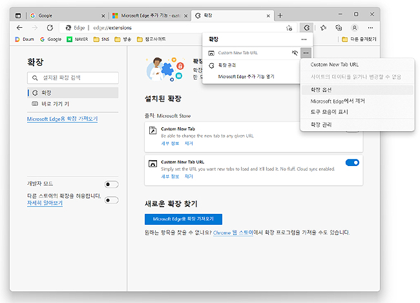Open the Chrome 웹 스토어 link
Image resolution: width=420 pixels, height=303 pixels.
coord(233,233)
